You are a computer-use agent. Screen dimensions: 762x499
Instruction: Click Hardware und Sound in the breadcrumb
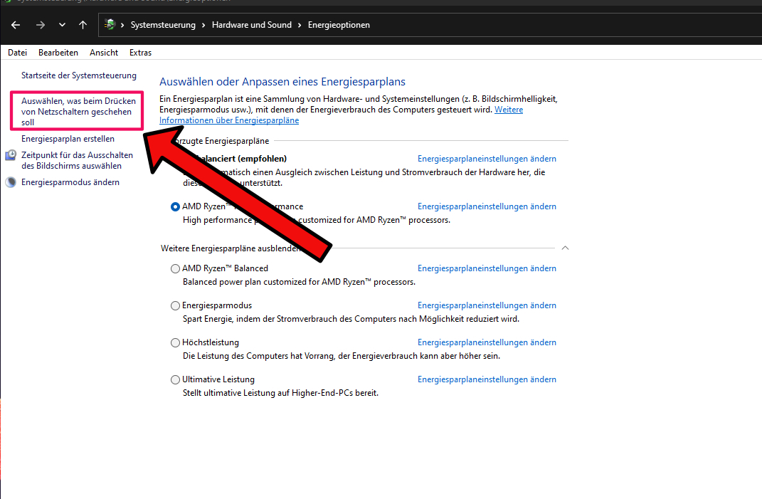pyautogui.click(x=251, y=25)
